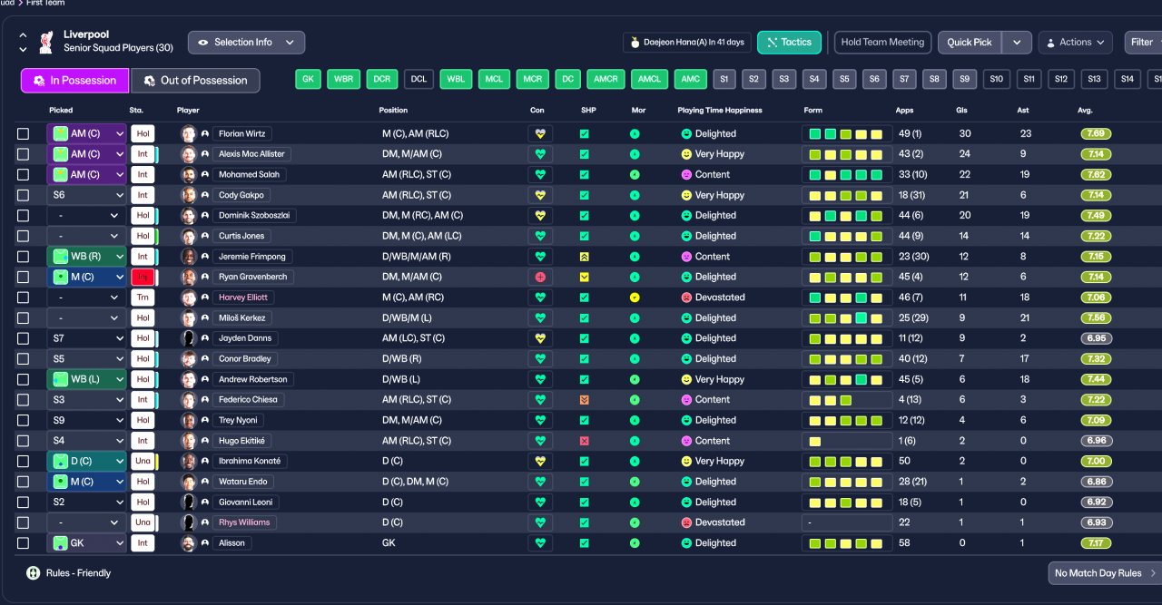The width and height of the screenshot is (1162, 605).
Task: Switch to the Out of Possession tab
Action: tap(195, 81)
